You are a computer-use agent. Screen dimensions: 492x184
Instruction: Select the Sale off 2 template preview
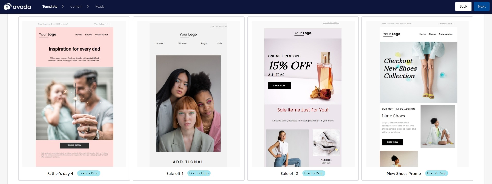303,94
